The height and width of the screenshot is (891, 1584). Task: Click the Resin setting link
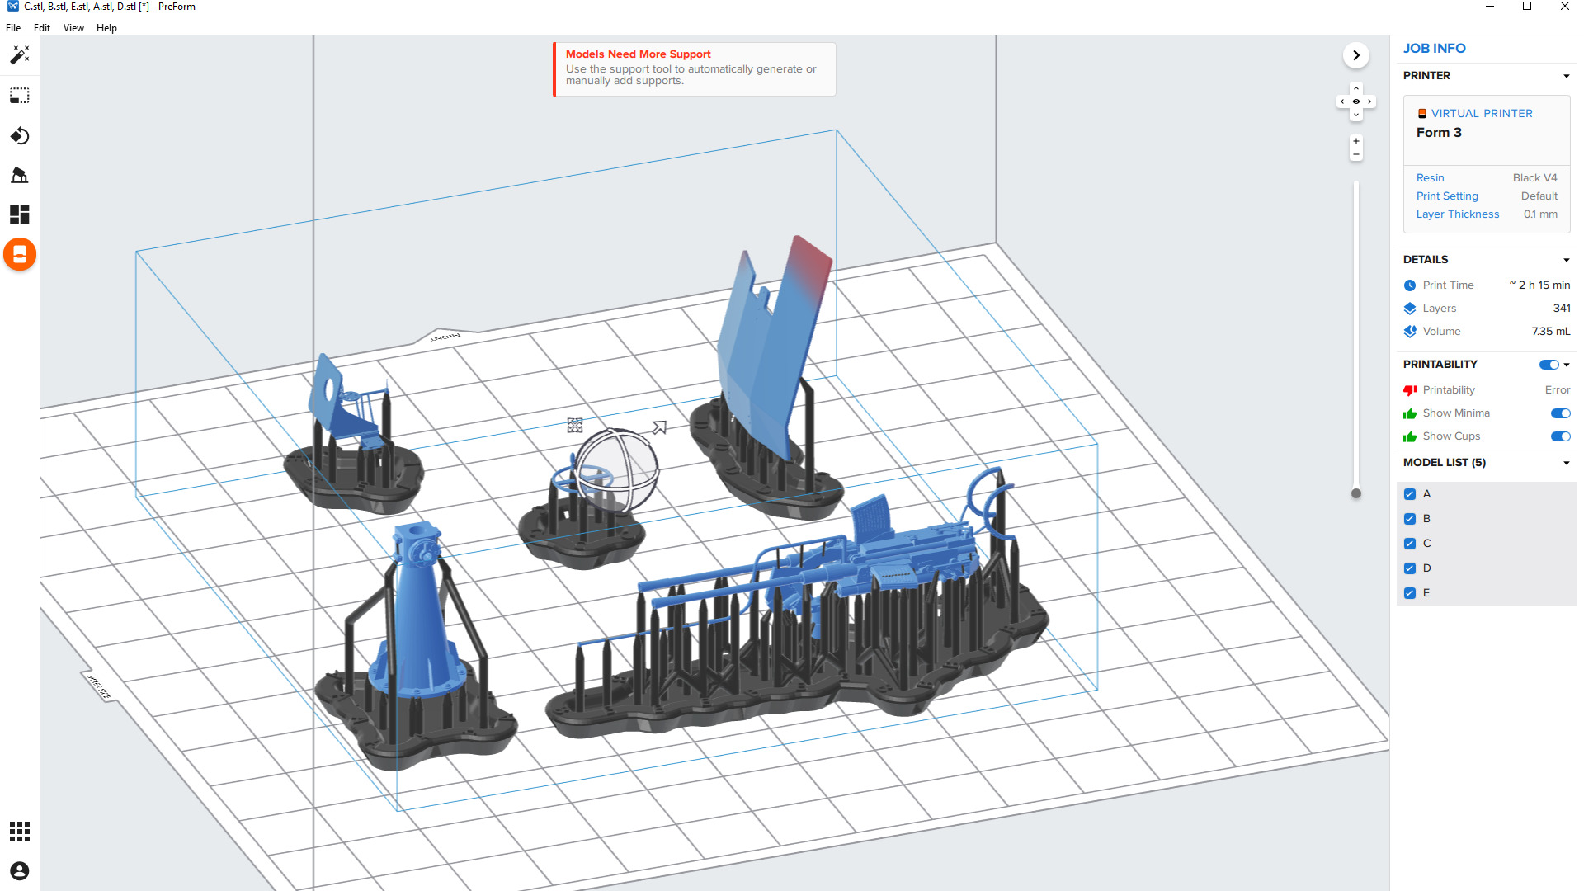tap(1431, 178)
